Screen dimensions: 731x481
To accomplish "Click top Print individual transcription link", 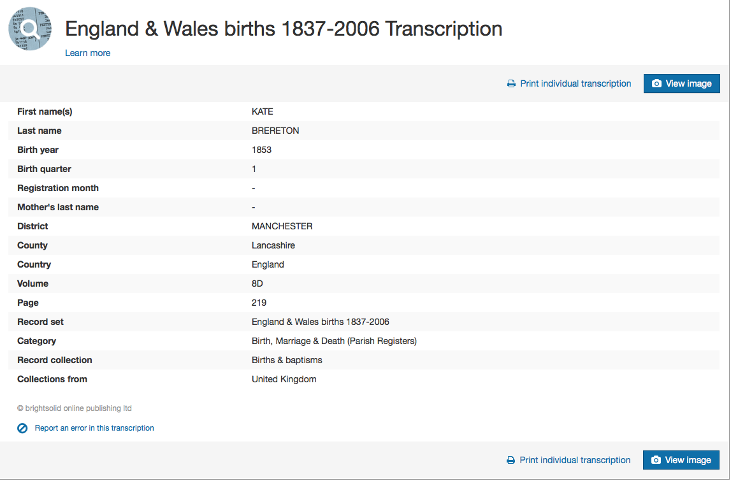I will click(x=575, y=84).
